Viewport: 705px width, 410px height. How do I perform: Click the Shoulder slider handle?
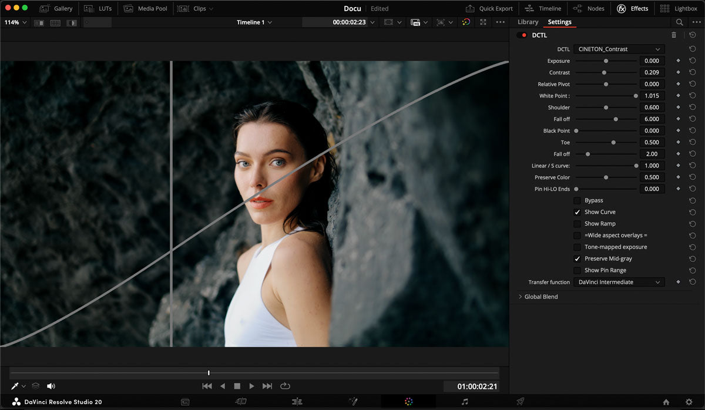(x=606, y=107)
